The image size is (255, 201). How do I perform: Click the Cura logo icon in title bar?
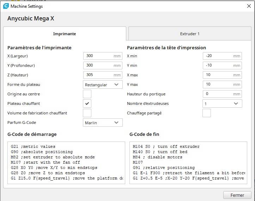(x=6, y=6)
